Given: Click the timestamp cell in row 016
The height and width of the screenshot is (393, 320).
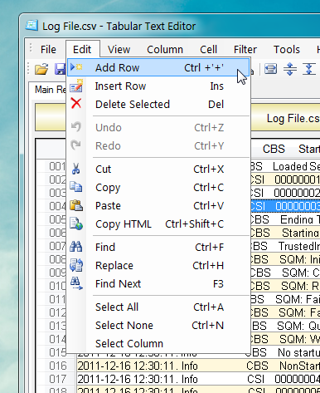Looking at the screenshot, I should [x=128, y=366].
